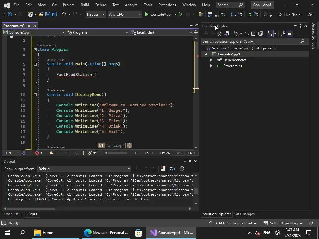The height and width of the screenshot is (239, 319).
Task: Toggle output timestamps clock icon
Action: [182, 169]
